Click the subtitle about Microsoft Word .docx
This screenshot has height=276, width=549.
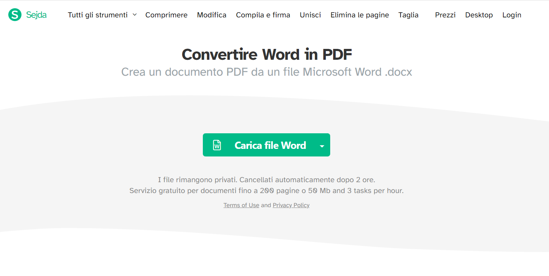pos(267,72)
